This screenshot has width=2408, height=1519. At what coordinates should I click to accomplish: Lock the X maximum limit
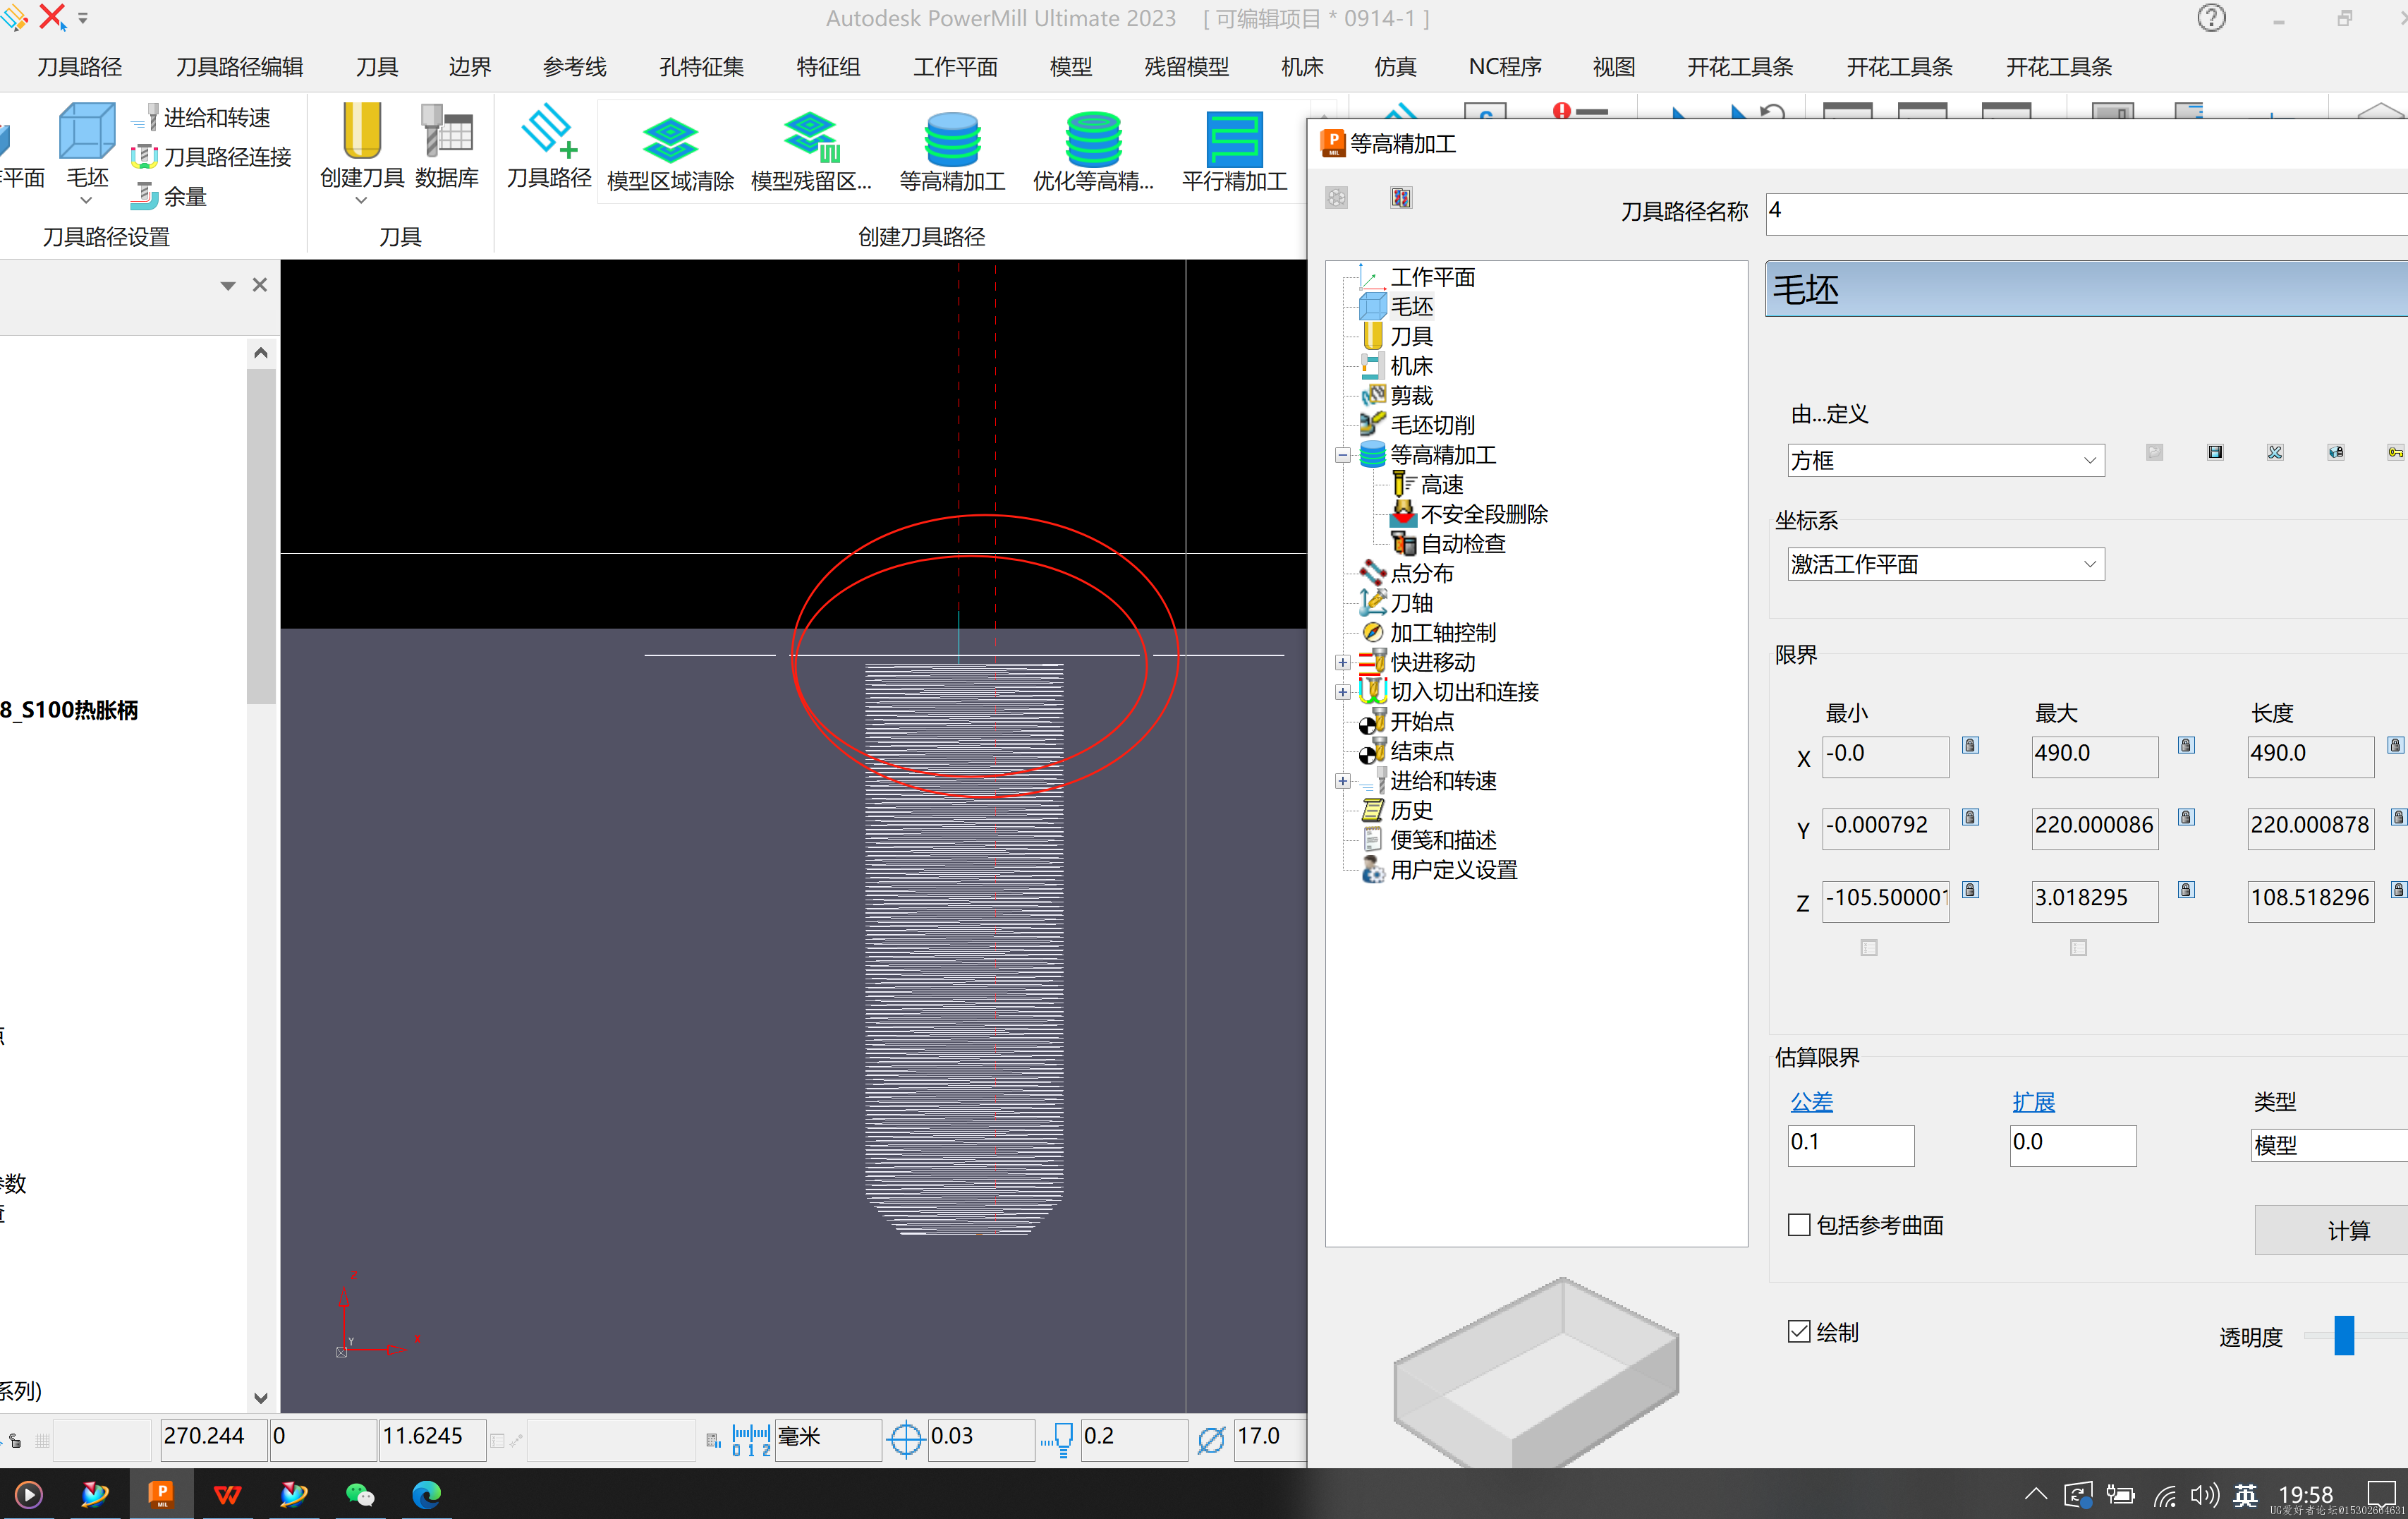(x=2186, y=745)
